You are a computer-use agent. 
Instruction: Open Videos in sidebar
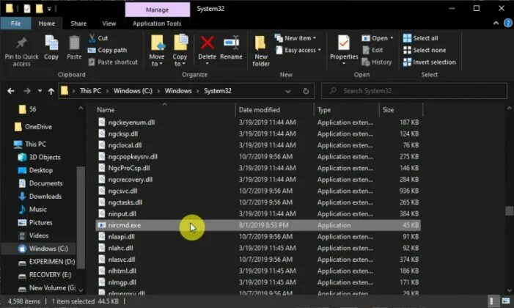[x=34, y=235]
